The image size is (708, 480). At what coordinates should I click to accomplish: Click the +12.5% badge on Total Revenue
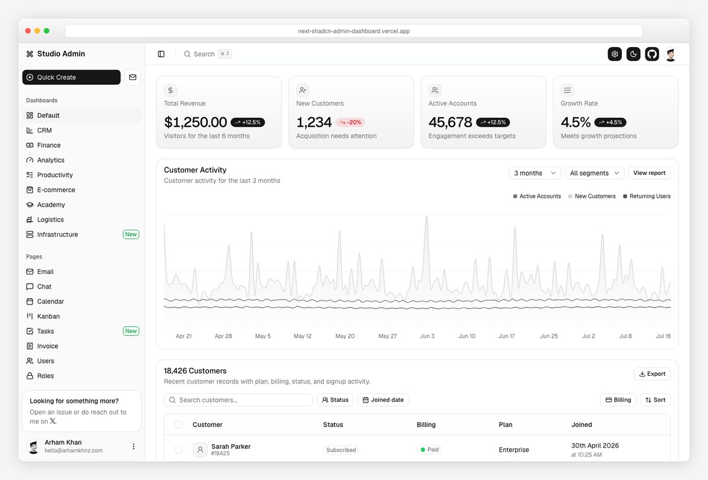248,123
